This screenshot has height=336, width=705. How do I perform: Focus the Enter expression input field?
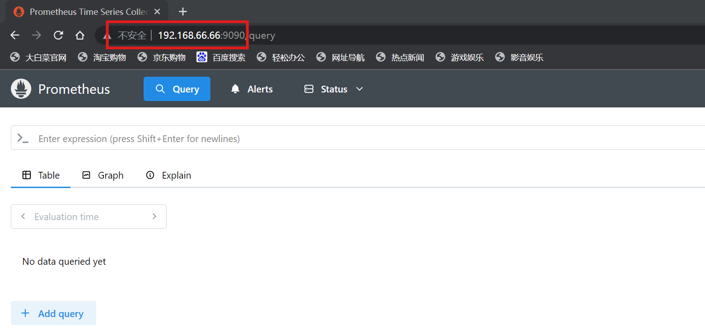tap(358, 138)
